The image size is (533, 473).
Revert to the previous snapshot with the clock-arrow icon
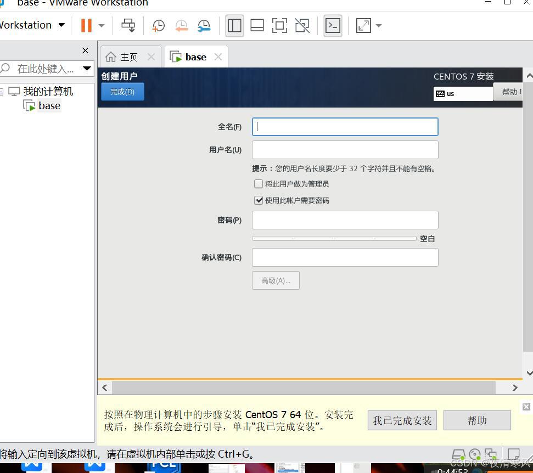[182, 26]
